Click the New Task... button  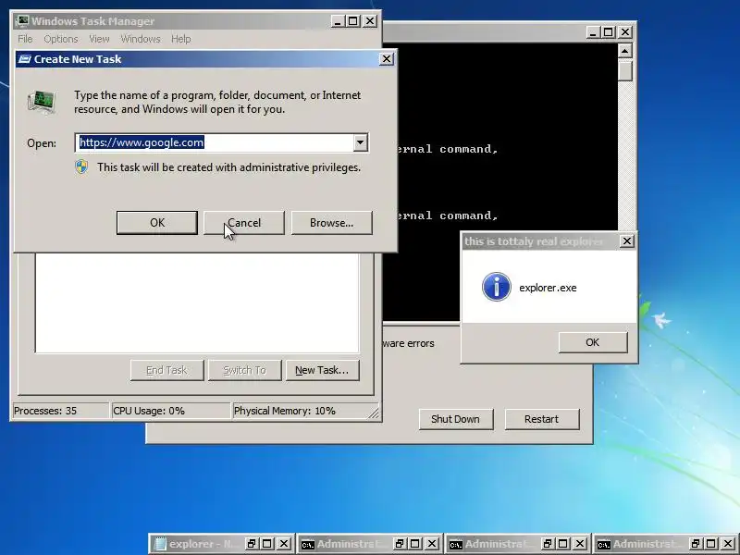(322, 371)
